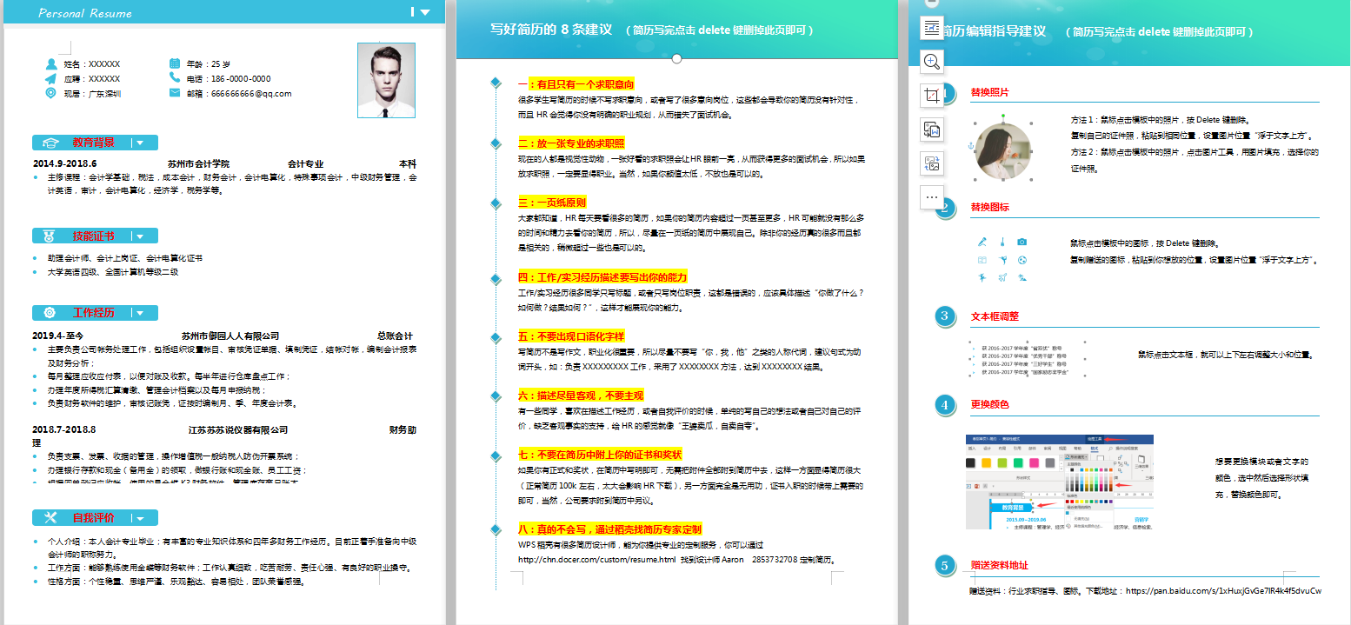Click the heading 一：有且只有一个求职意向
Screen dimensions: 1351x625
[x=576, y=83]
